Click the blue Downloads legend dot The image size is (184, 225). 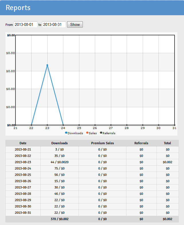pos(66,133)
